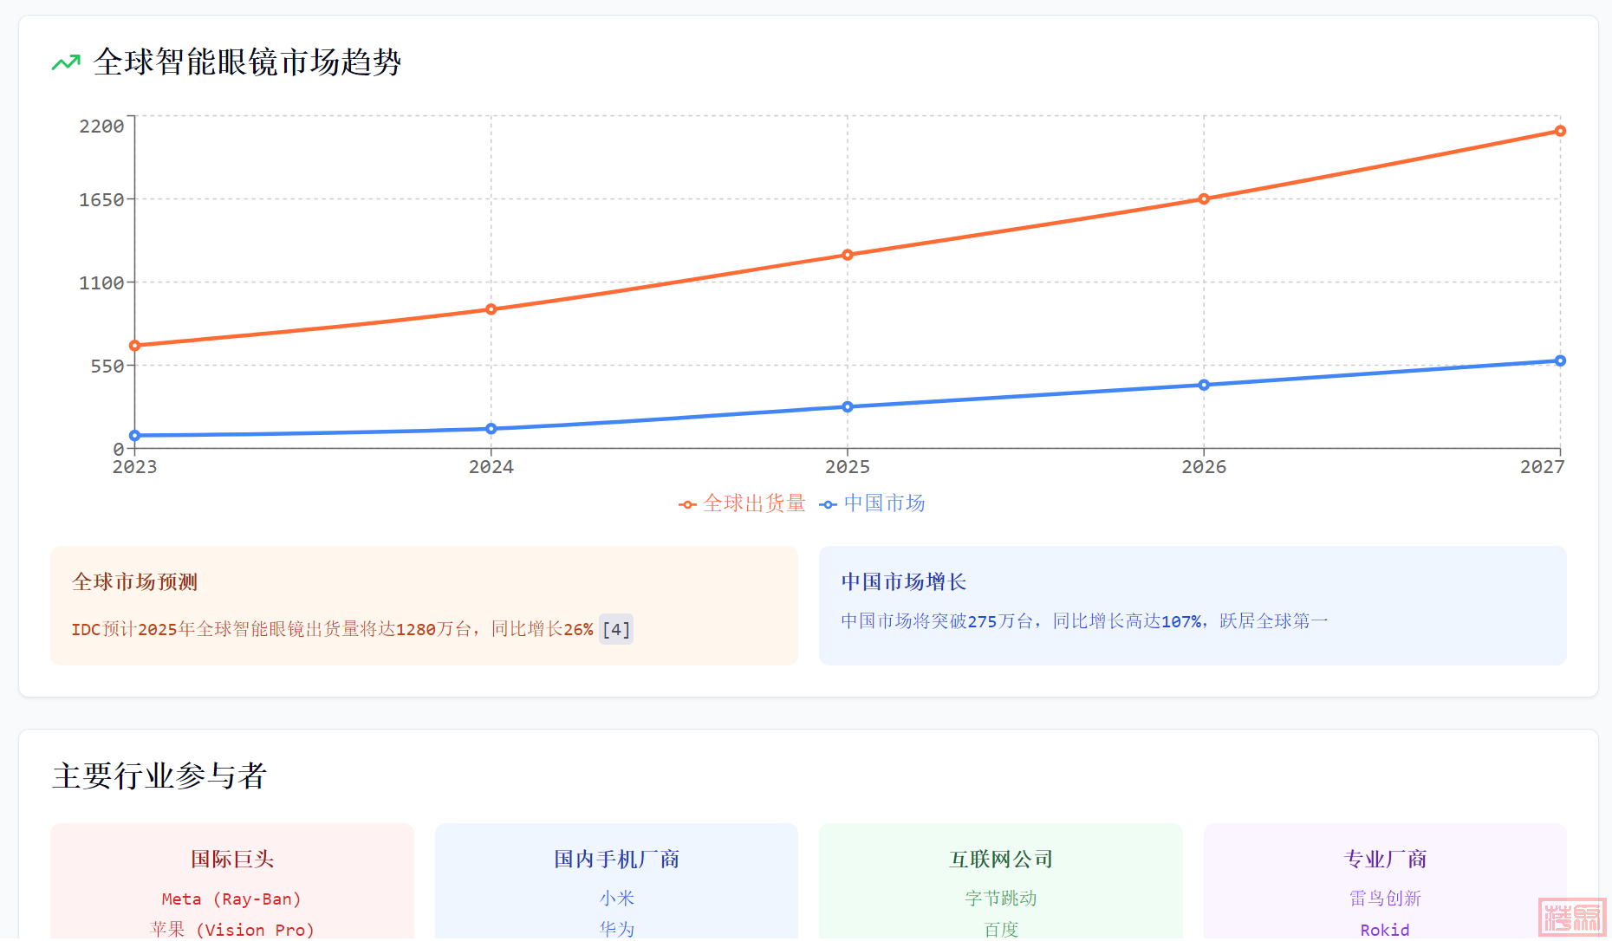
Task: Click the 雷鸟创新 entry
Action: pyautogui.click(x=1385, y=899)
